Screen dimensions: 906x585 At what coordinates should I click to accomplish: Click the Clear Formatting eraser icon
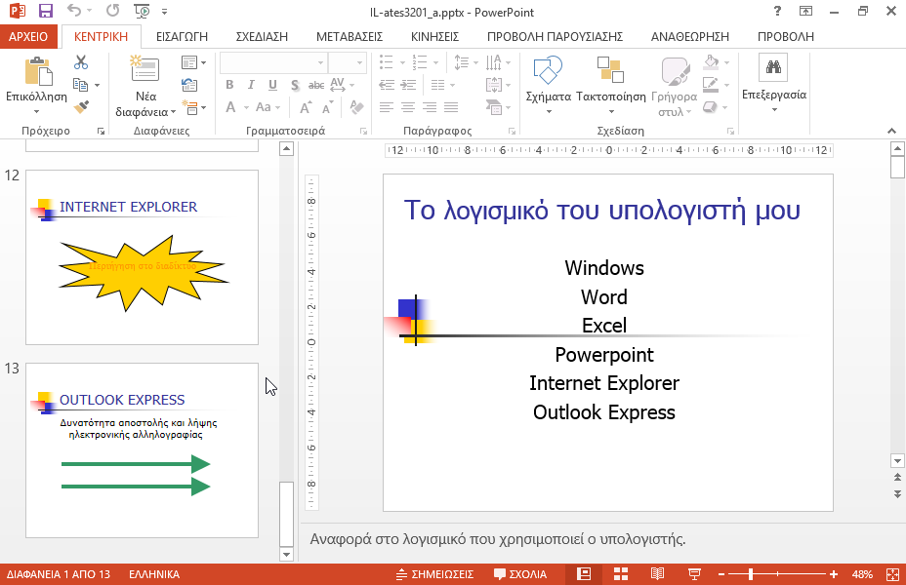[357, 106]
